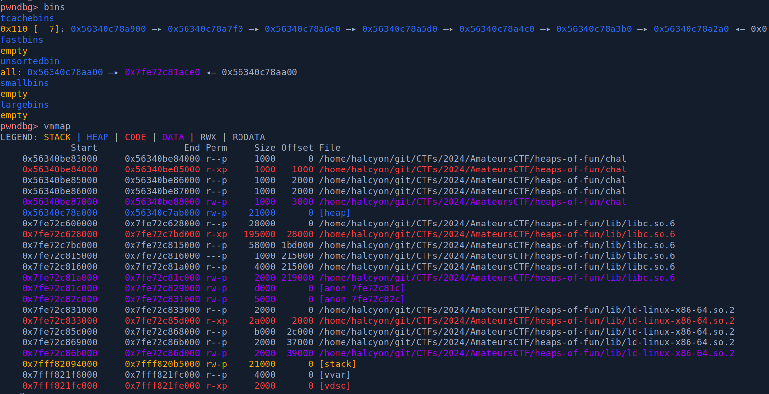769x394 pixels.
Task: Select the [vdso] mapping name
Action: [x=335, y=386]
